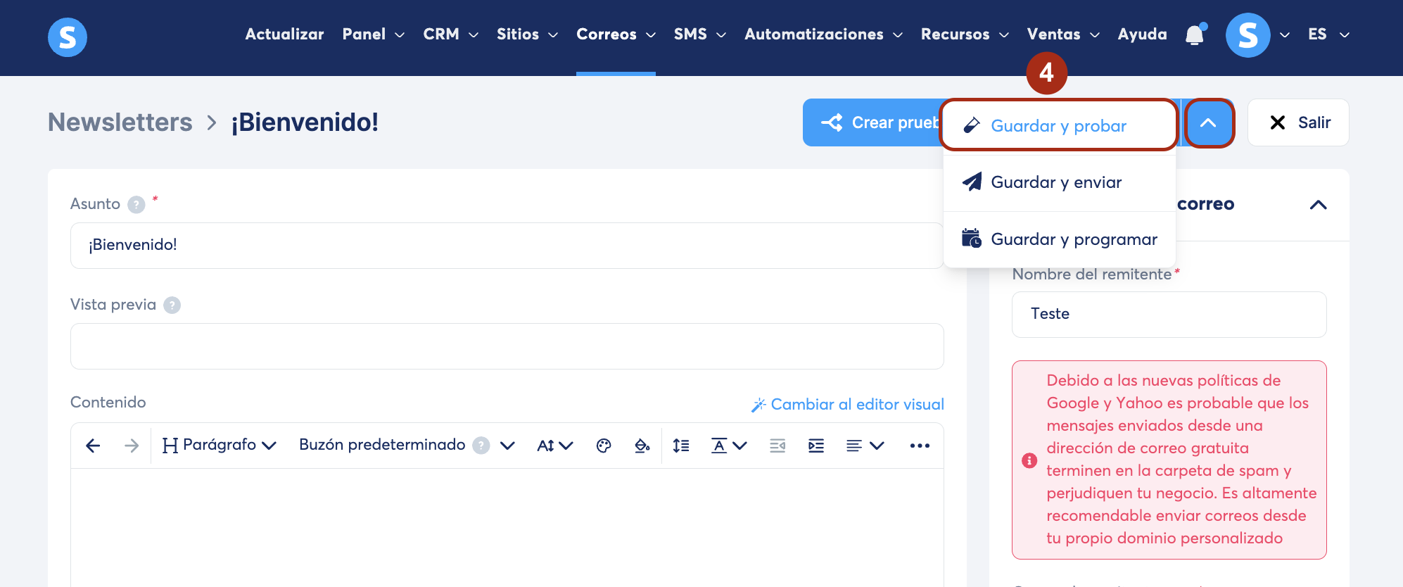Viewport: 1403px width, 587px height.
Task: Open the notifications bell
Action: 1195,34
